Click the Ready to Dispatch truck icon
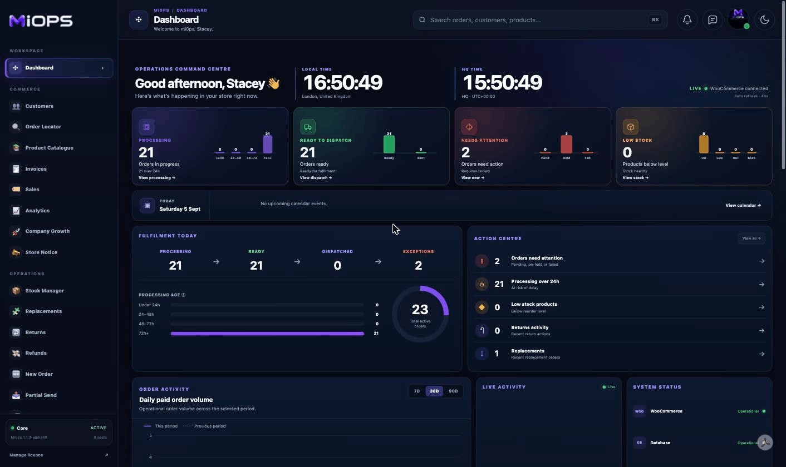786x467 pixels. (x=308, y=127)
